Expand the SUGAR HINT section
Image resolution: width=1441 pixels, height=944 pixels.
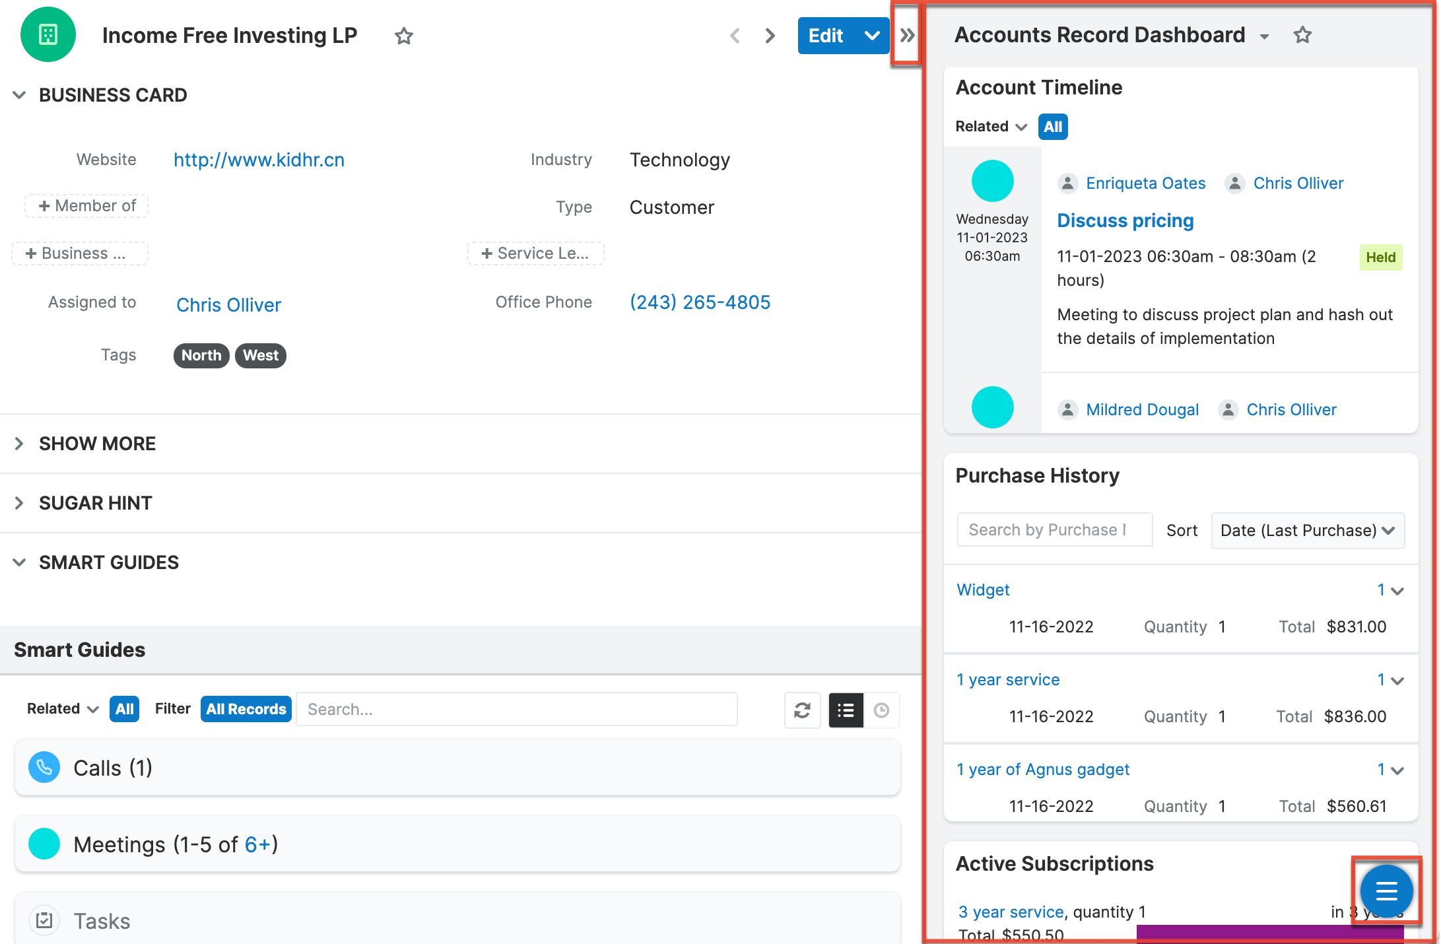[x=95, y=503]
